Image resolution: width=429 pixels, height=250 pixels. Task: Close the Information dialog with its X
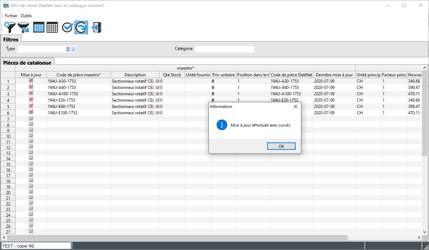click(296, 107)
